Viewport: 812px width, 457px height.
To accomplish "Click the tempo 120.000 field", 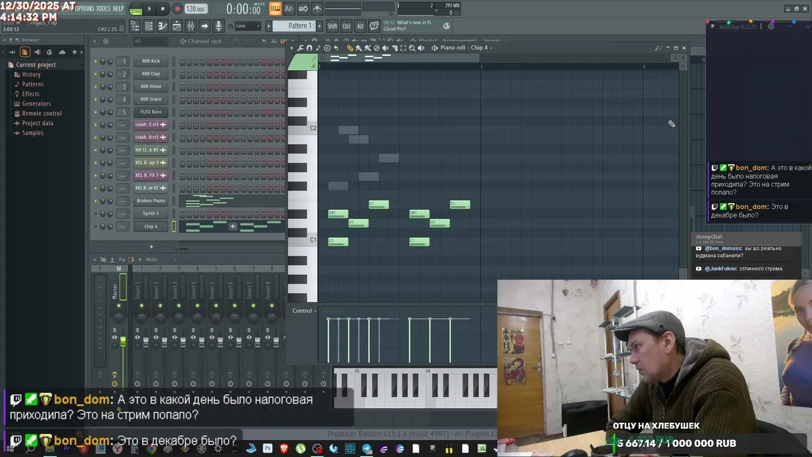I will (196, 9).
